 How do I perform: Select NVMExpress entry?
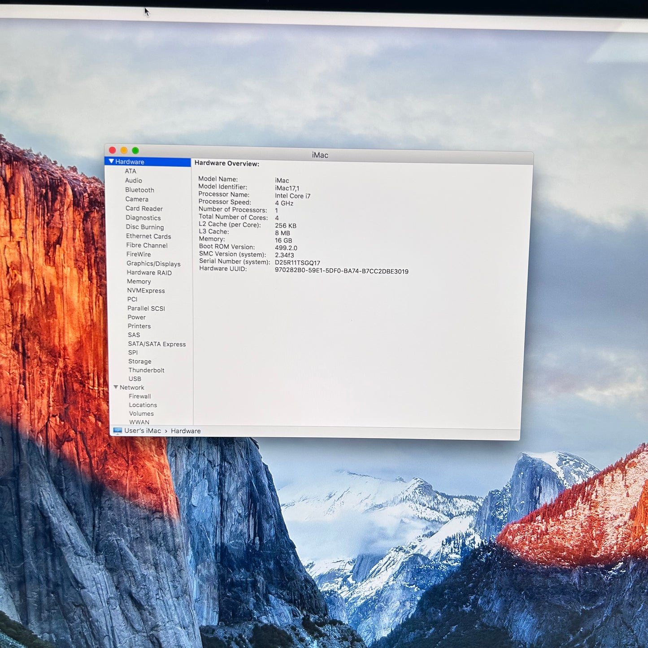tap(146, 291)
